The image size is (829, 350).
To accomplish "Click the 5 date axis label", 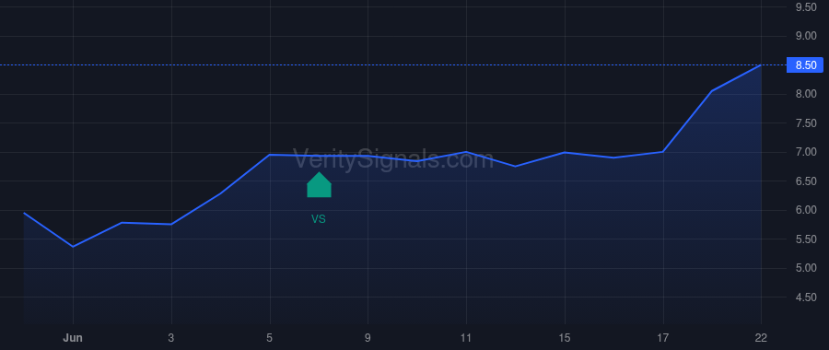I will point(270,338).
